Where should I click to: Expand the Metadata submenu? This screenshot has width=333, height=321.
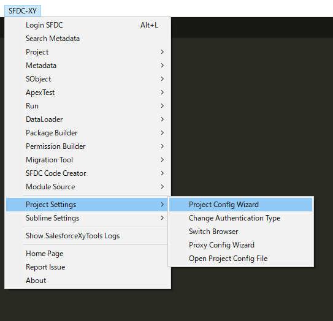coord(88,66)
